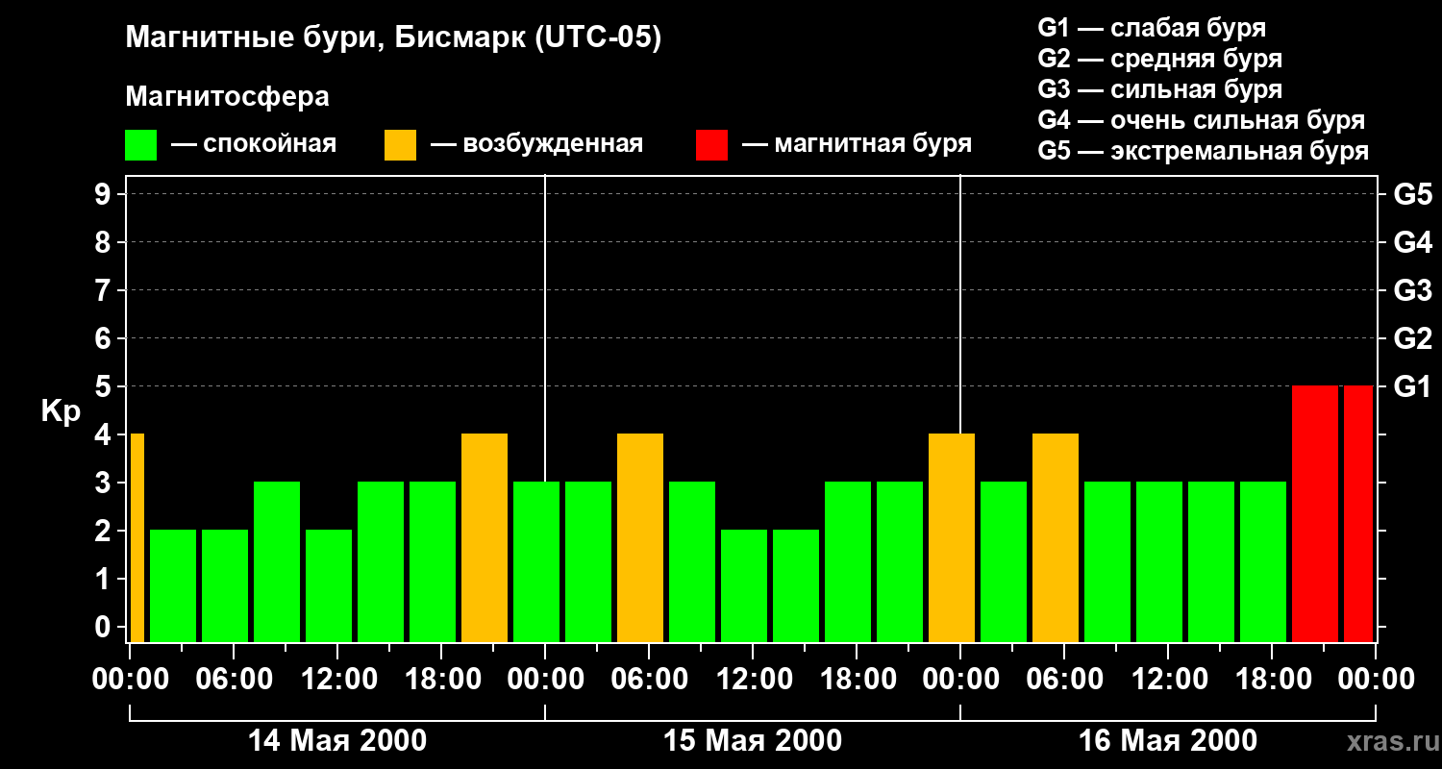Click the '7' value on Kp axis
The width and height of the screenshot is (1442, 769).
[x=104, y=290]
